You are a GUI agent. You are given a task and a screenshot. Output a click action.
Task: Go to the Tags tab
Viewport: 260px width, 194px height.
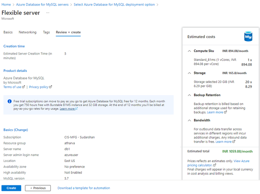[46, 32]
